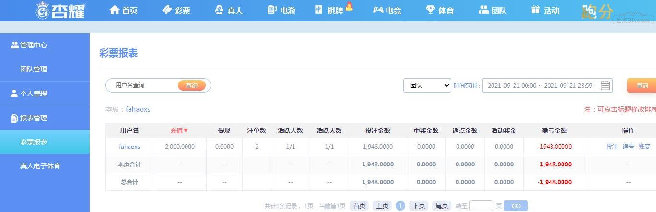656x212 pixels.
Task: Click the document icon beside 报表管理
Action: [x=14, y=118]
